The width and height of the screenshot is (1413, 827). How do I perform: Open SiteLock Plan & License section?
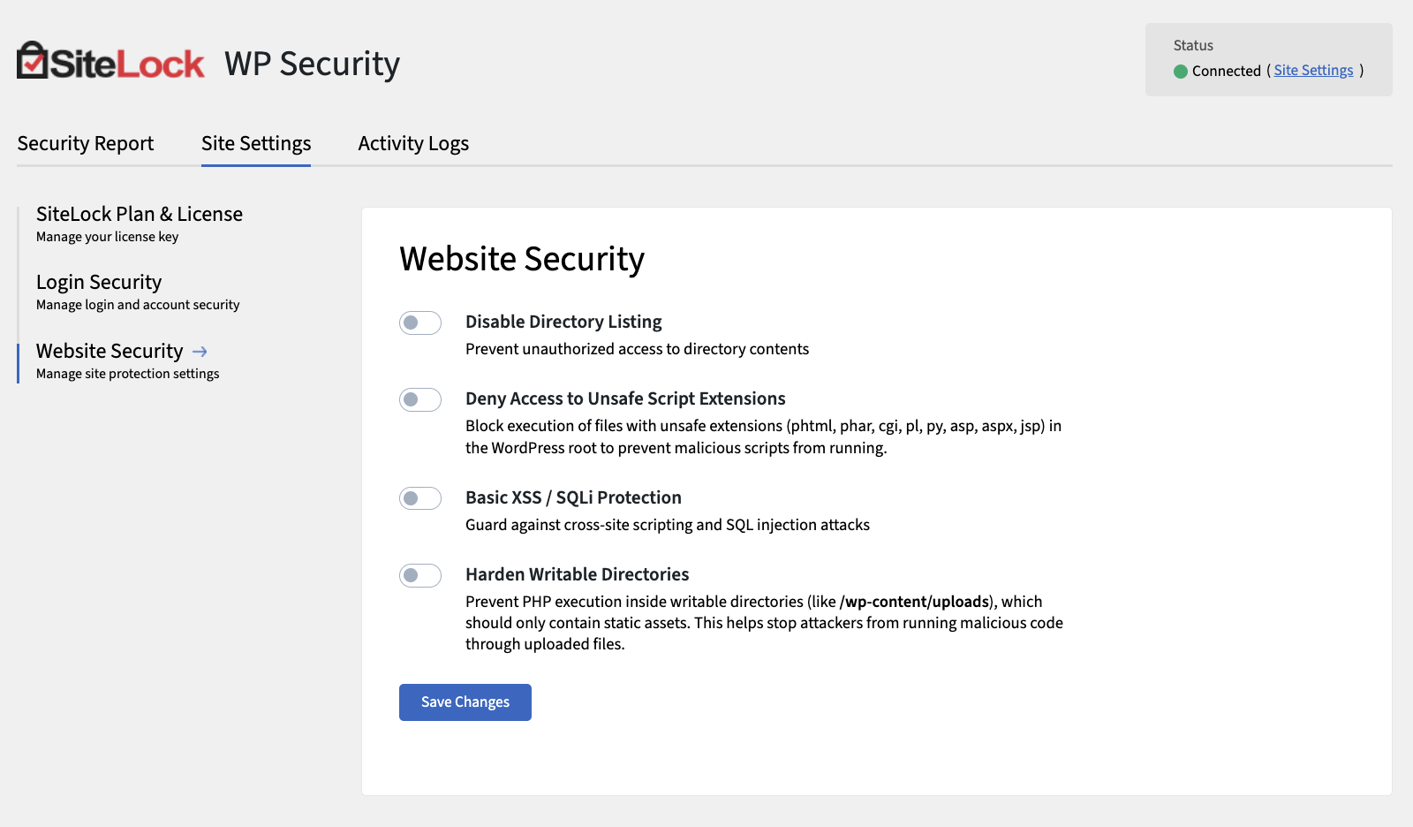pyautogui.click(x=140, y=215)
